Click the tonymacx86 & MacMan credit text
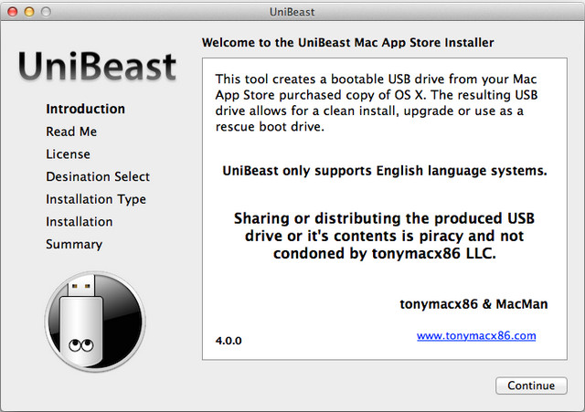 point(474,303)
